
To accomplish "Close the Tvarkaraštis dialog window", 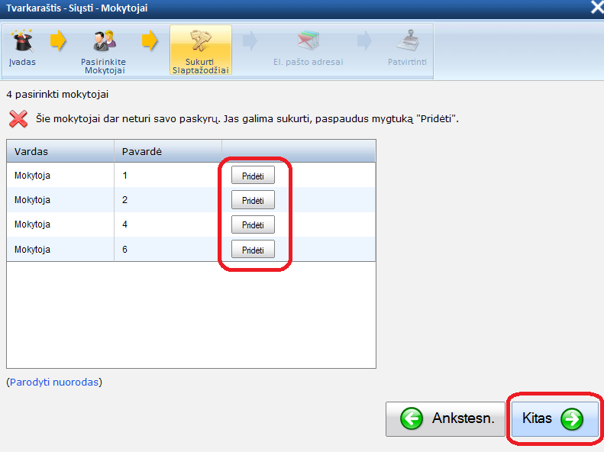I will (597, 8).
